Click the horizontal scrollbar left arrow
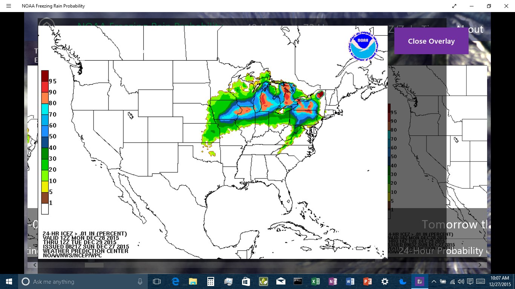515x289 pixels. (35, 265)
